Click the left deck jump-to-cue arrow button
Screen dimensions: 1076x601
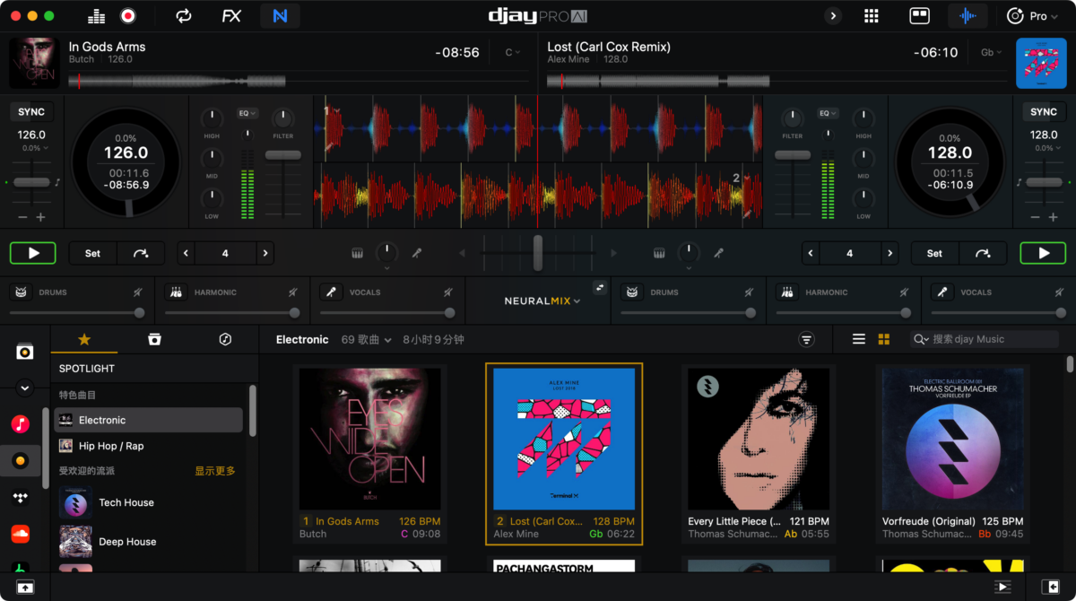[x=141, y=253]
